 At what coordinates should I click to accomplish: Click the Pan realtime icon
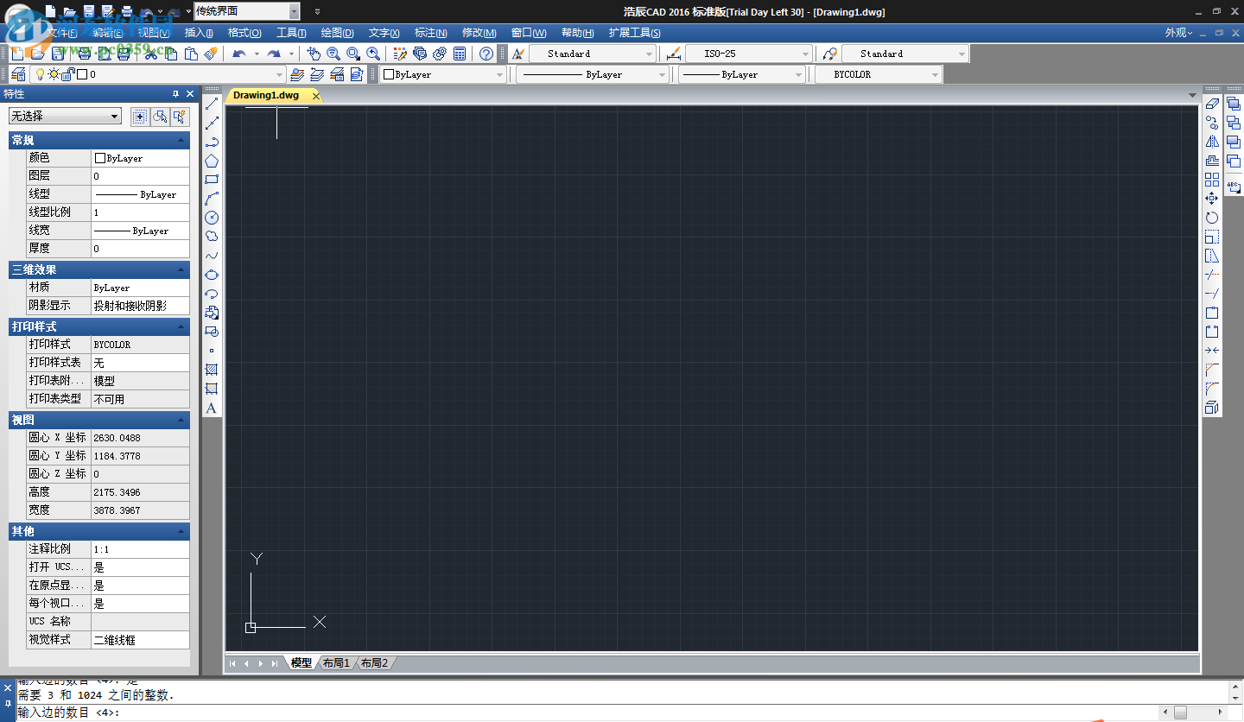point(314,54)
